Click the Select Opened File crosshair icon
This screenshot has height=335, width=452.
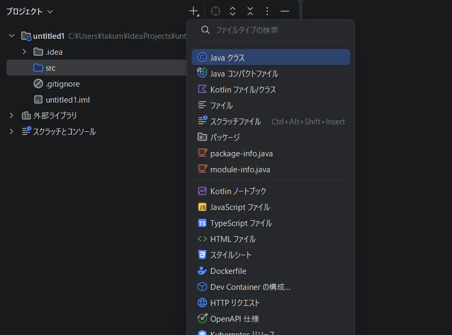[215, 12]
